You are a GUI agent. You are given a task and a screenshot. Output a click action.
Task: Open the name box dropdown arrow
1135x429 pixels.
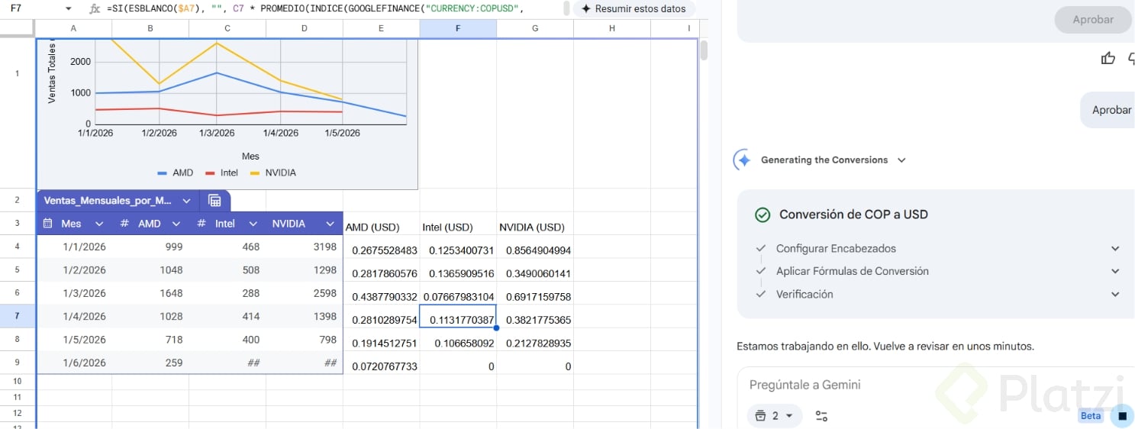point(69,9)
